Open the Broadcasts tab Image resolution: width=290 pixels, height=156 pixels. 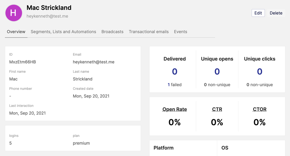[x=113, y=32]
